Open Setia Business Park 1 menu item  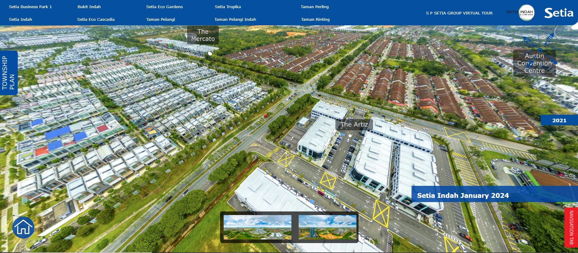[30, 7]
